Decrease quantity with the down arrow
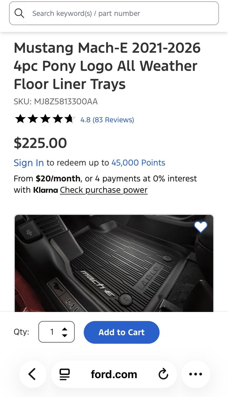228x397 pixels. coord(65,335)
